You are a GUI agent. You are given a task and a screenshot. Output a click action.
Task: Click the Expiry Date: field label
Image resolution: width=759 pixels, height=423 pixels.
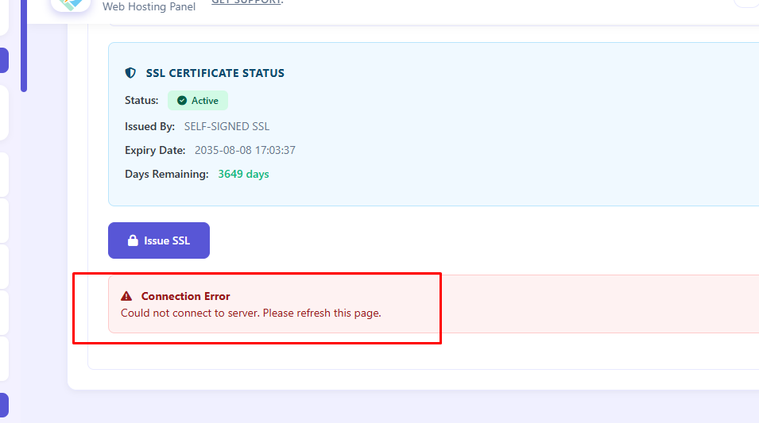click(x=155, y=150)
